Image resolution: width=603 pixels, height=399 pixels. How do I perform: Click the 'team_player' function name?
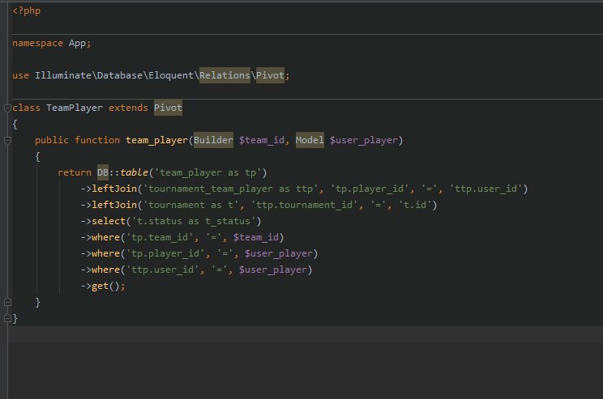156,140
